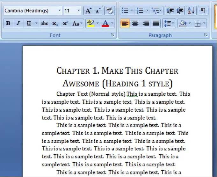The height and width of the screenshot is (177, 217).
Task: Toggle Underline formatting
Action: click(29, 23)
